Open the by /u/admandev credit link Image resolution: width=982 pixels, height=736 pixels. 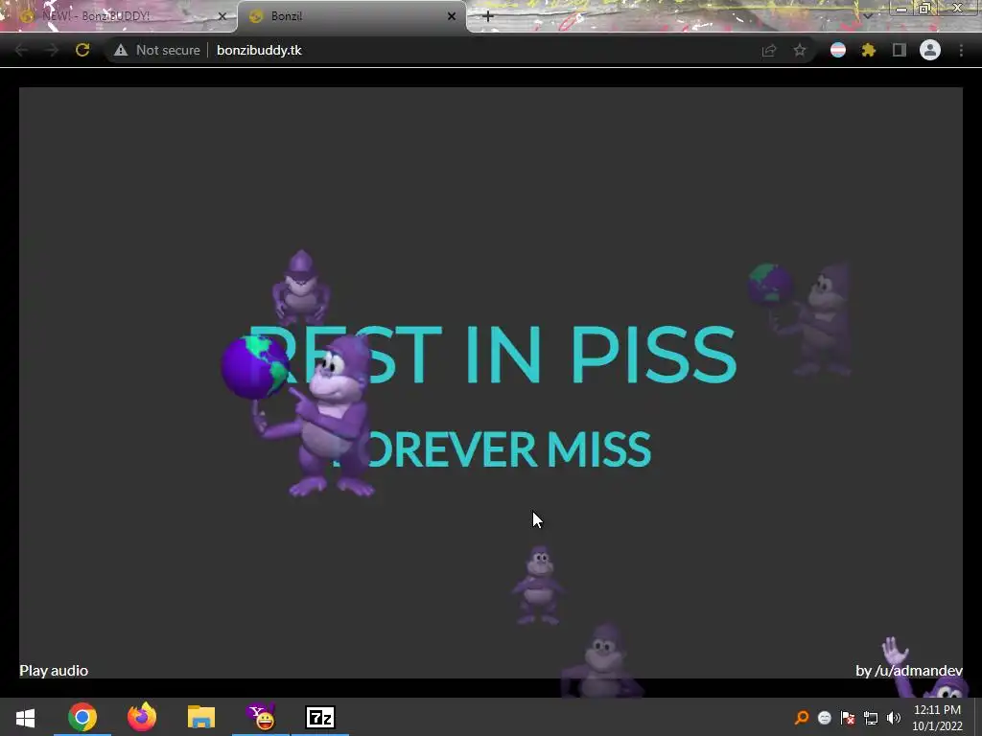pyautogui.click(x=909, y=670)
